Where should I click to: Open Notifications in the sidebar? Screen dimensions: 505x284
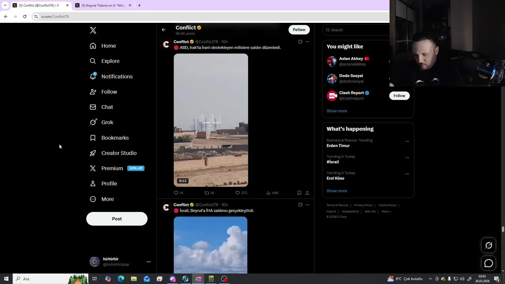[111, 77]
